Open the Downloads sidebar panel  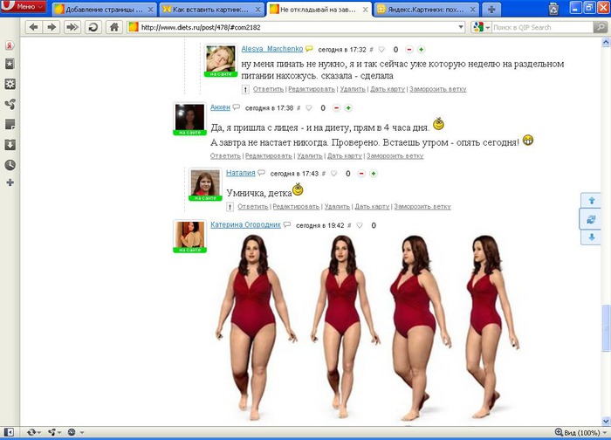coord(10,144)
